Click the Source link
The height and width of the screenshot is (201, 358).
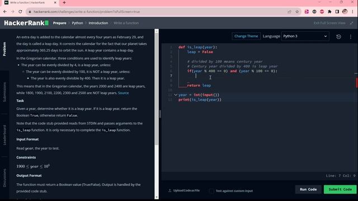click(x=123, y=93)
